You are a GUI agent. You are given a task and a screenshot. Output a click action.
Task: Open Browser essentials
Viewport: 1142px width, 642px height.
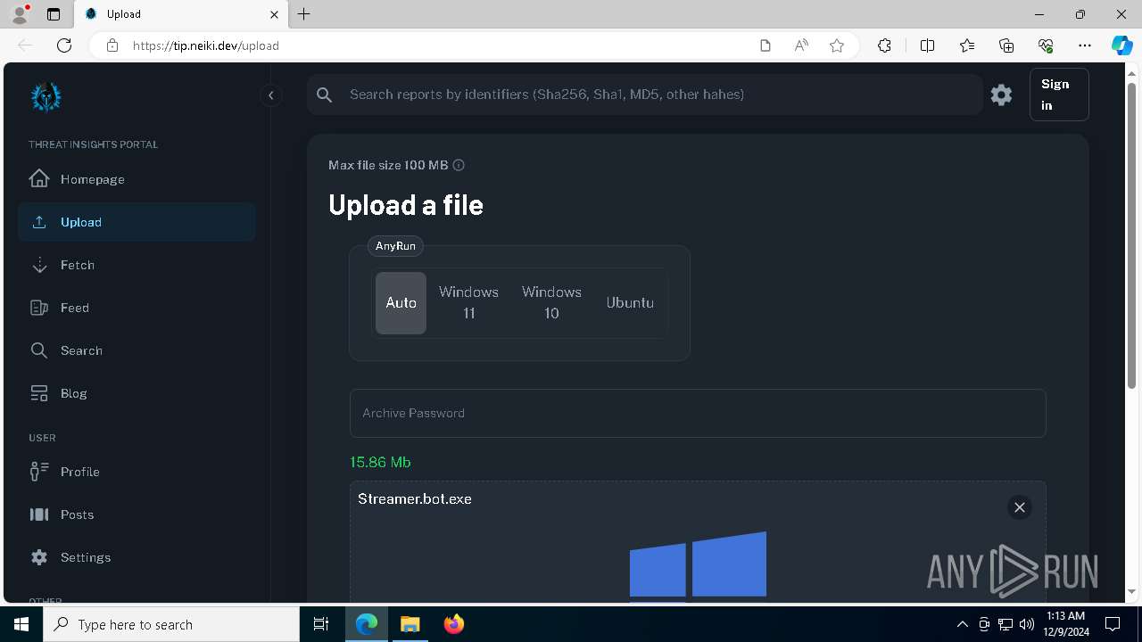[x=1046, y=45]
